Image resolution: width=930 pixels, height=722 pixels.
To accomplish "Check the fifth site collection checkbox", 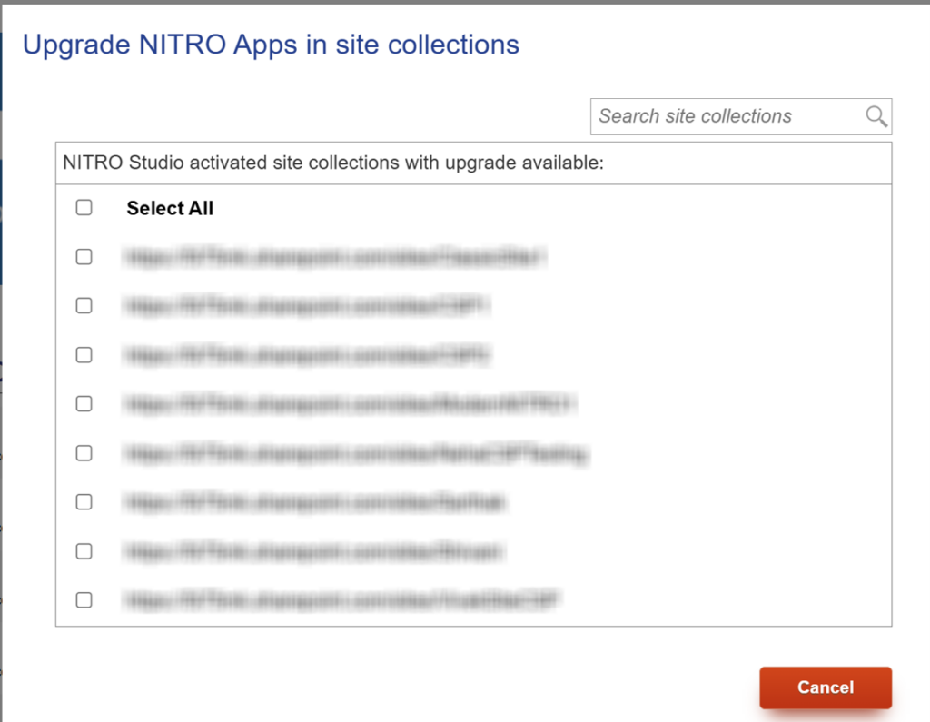I will [x=84, y=453].
